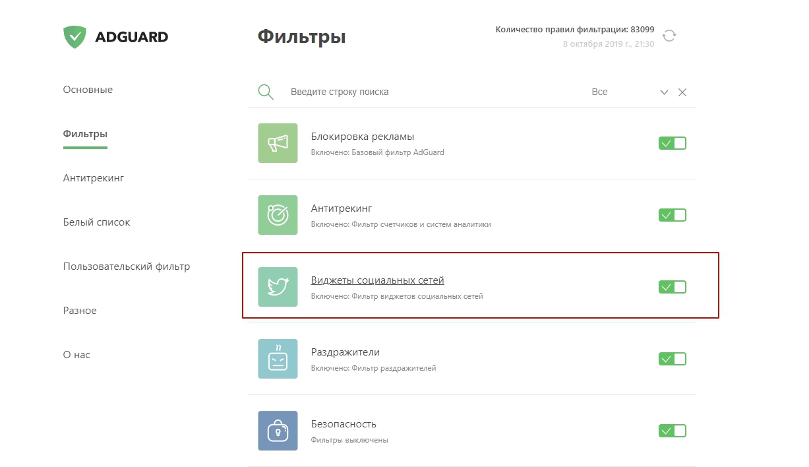Click the megaphone ad blocking icon
The image size is (809, 467).
[x=278, y=143]
